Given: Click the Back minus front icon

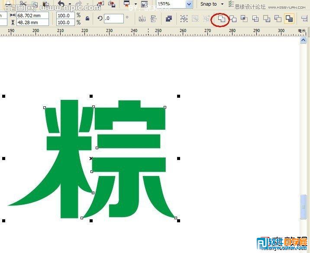Looking at the screenshot, I should point(278,19).
